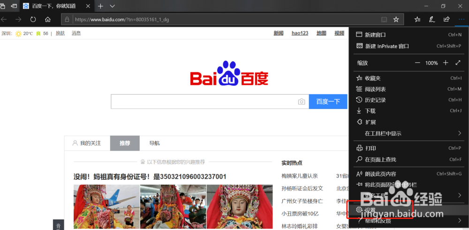Viewport: 469px width, 230px height.
Task: Click the Baidu logo
Action: (x=229, y=73)
